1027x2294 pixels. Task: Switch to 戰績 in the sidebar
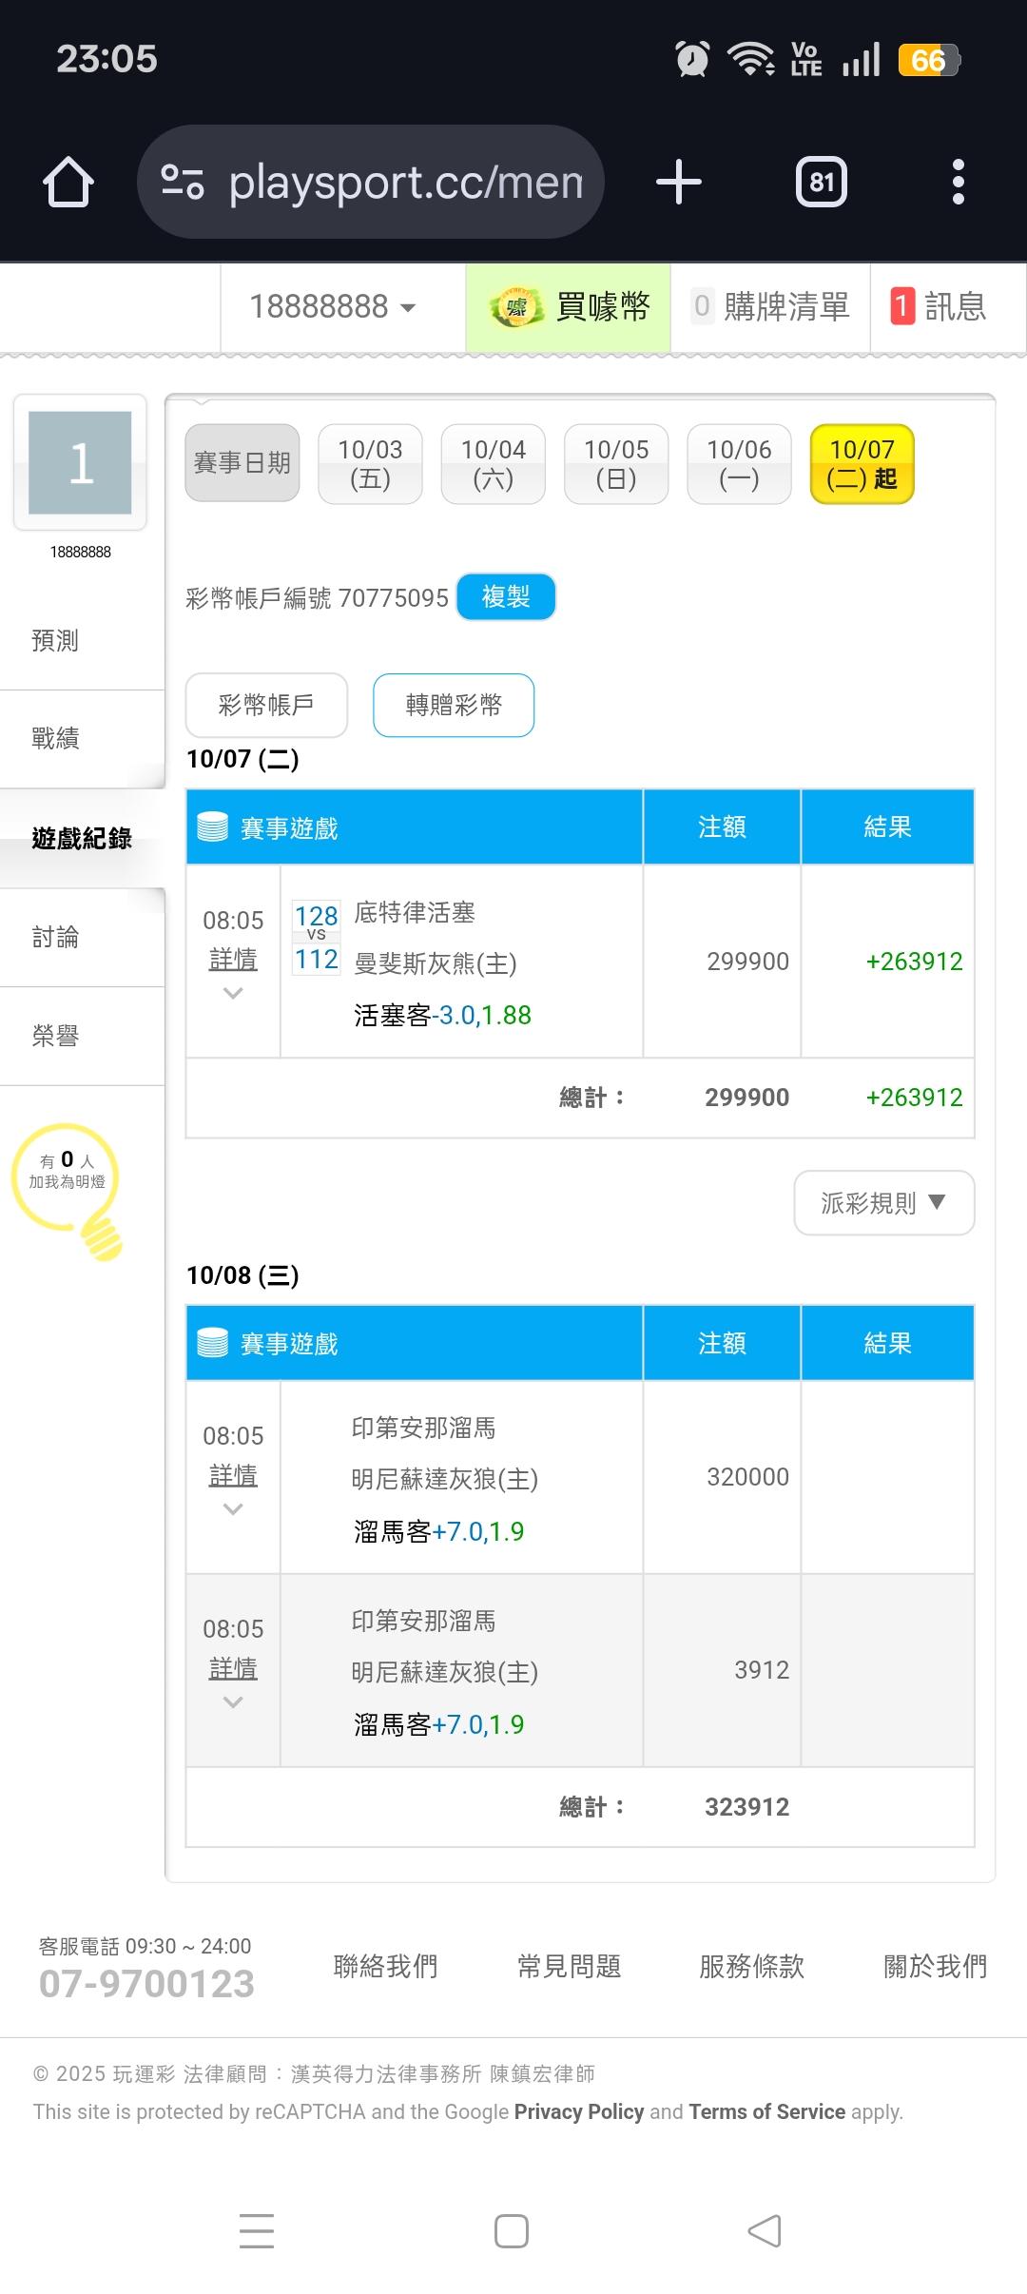pos(55,738)
